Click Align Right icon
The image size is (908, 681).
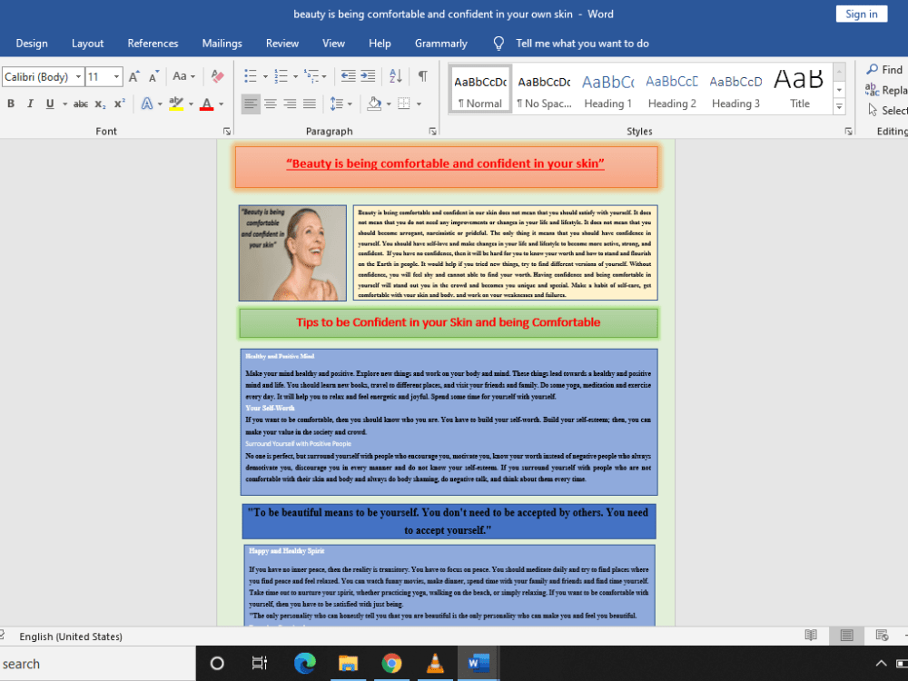coord(291,104)
